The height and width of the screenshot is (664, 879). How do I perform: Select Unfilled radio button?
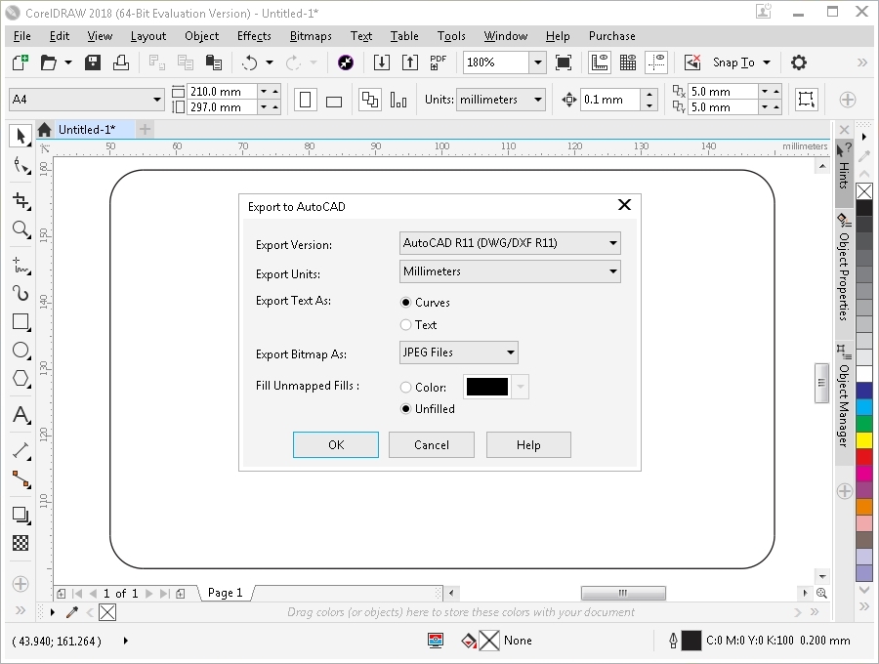(406, 409)
